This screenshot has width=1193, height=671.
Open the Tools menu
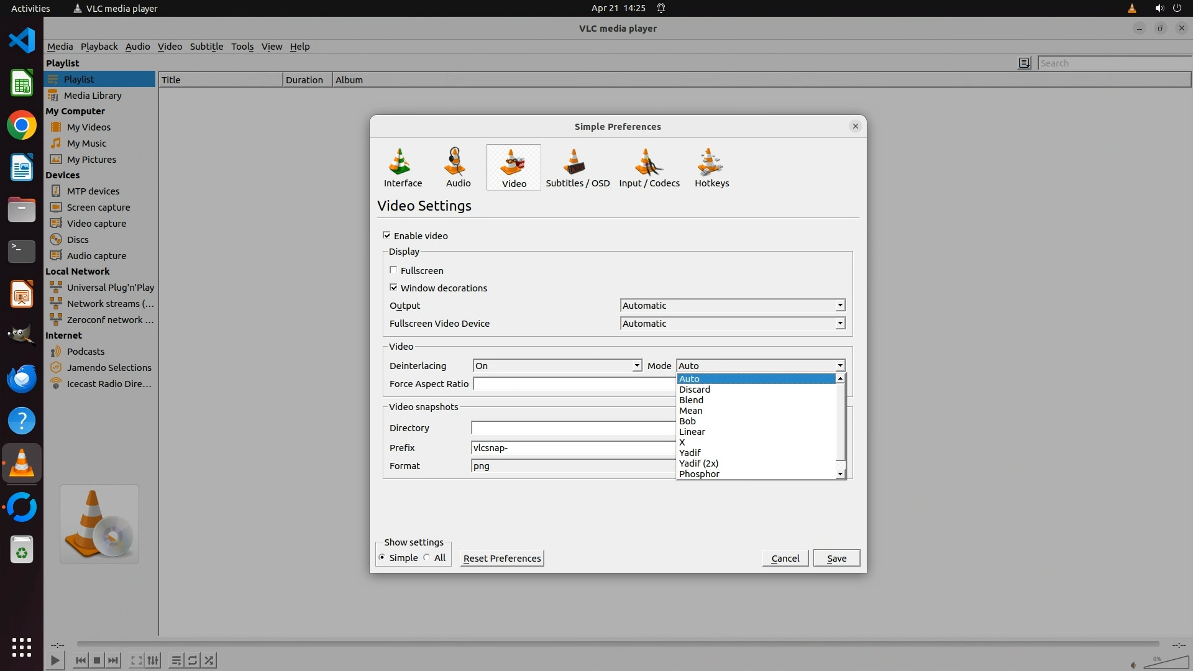[x=242, y=47]
